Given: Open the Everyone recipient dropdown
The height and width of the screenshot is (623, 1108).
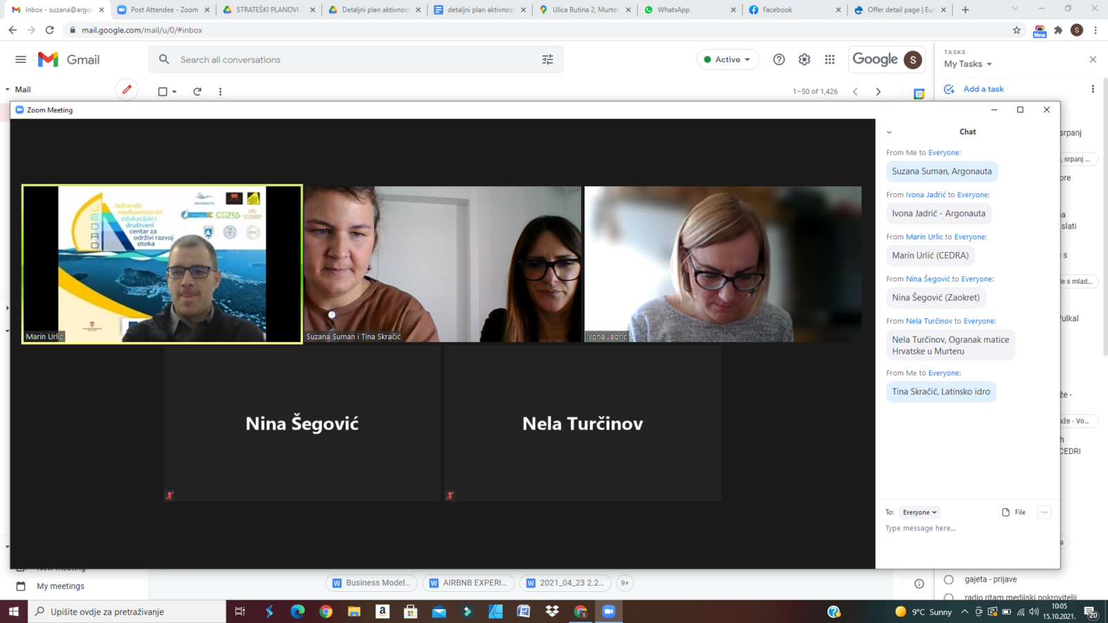Looking at the screenshot, I should 920,512.
